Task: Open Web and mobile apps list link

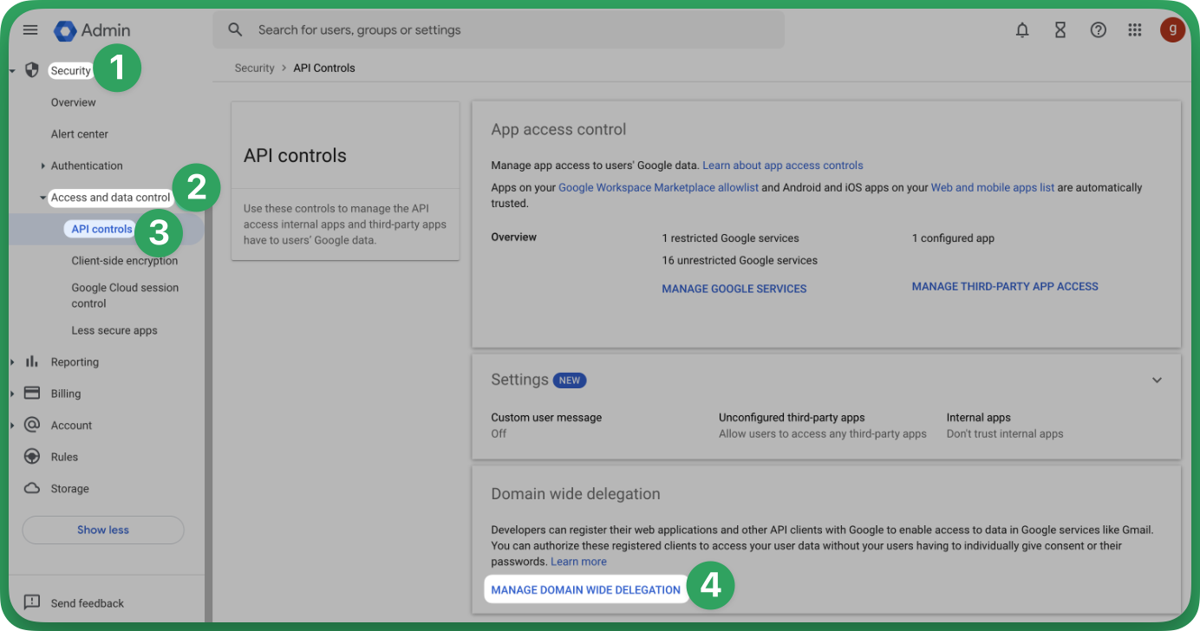Action: [x=993, y=187]
